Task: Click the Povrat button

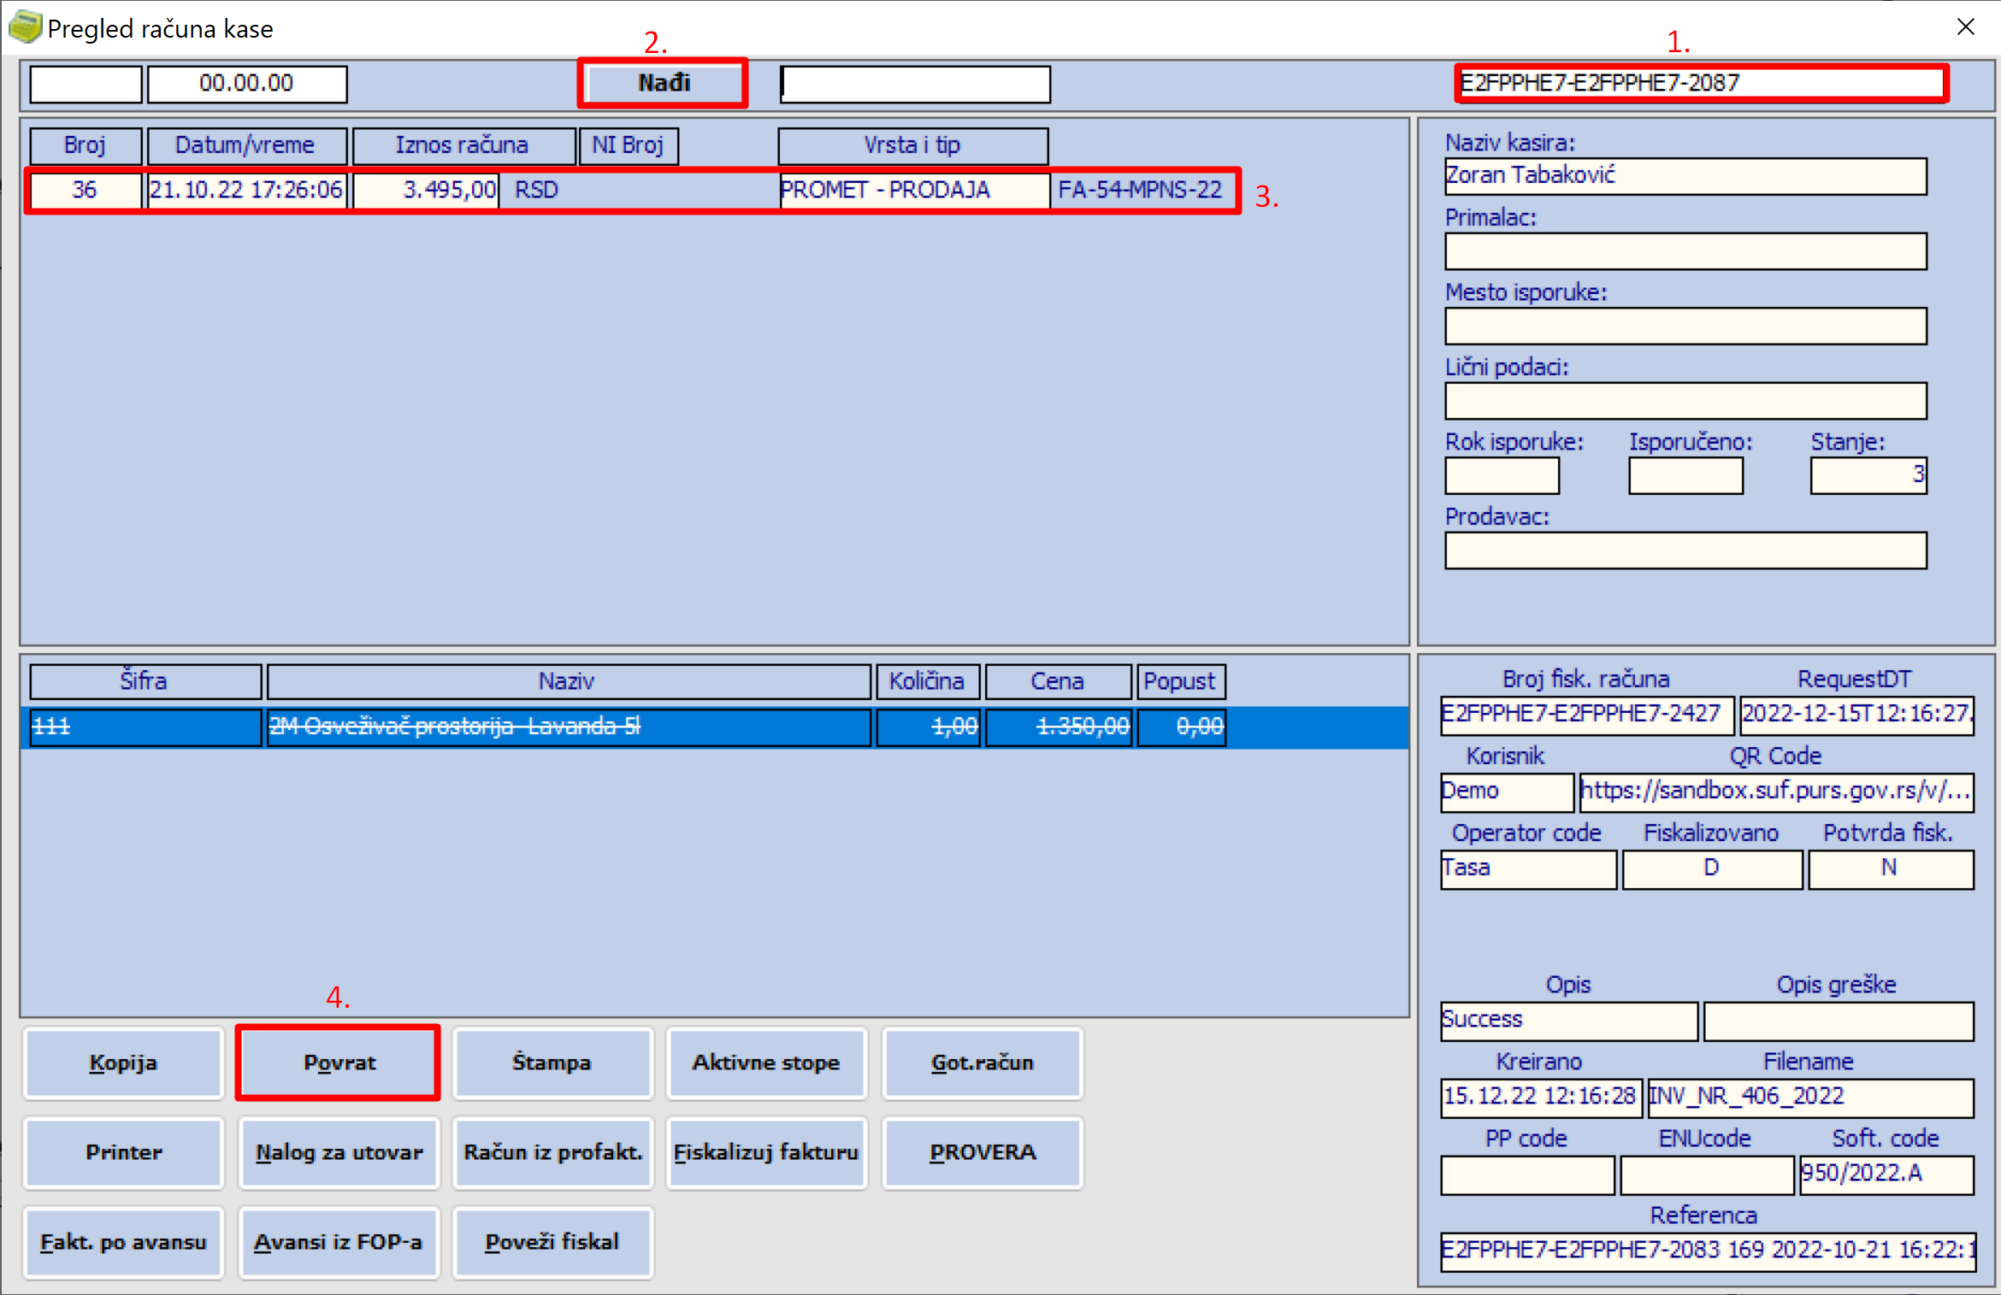Action: pos(339,1062)
